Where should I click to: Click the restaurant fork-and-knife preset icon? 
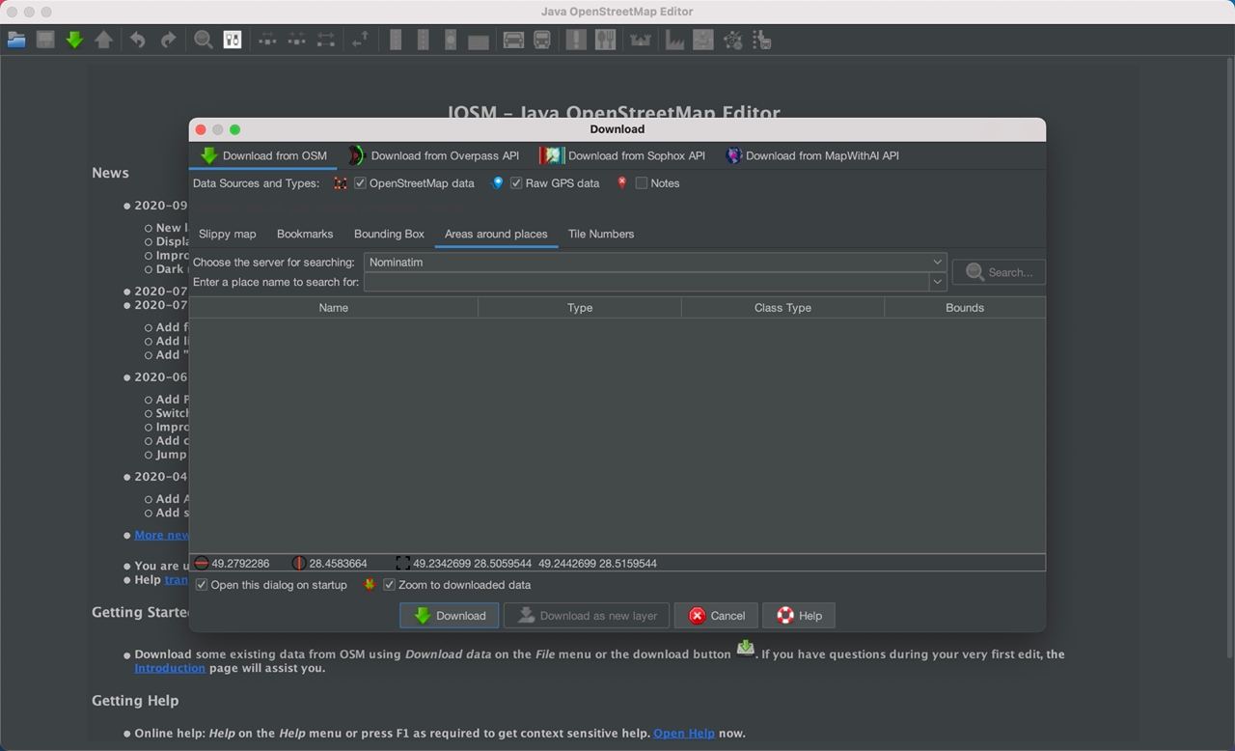click(x=605, y=40)
